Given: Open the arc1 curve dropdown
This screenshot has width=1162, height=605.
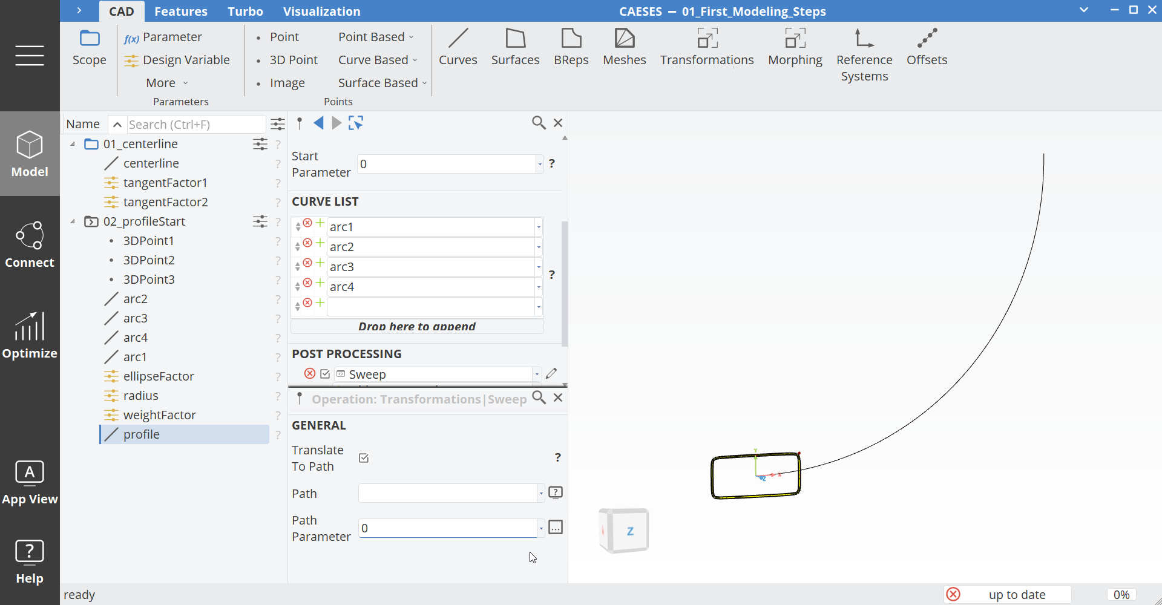Looking at the screenshot, I should [x=537, y=226].
